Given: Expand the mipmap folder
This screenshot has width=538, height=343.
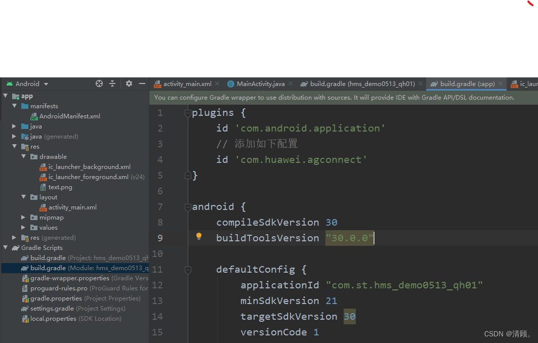Looking at the screenshot, I should [23, 217].
